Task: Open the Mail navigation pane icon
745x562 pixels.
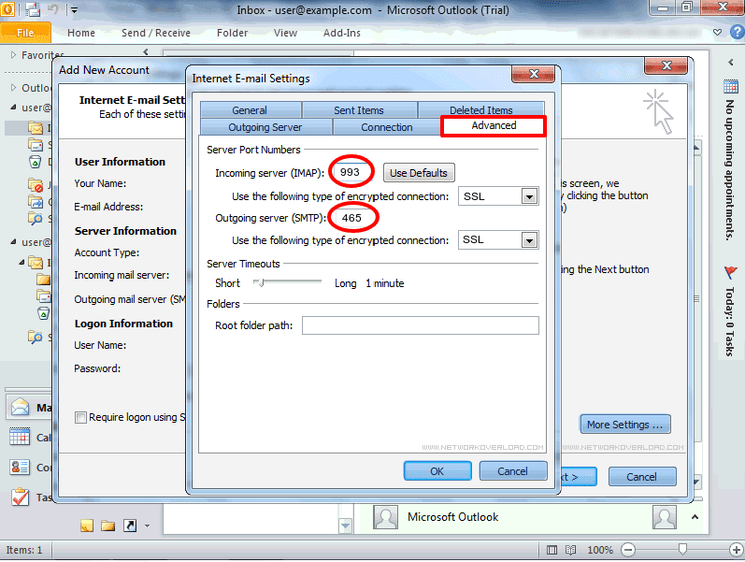Action: pos(21,407)
